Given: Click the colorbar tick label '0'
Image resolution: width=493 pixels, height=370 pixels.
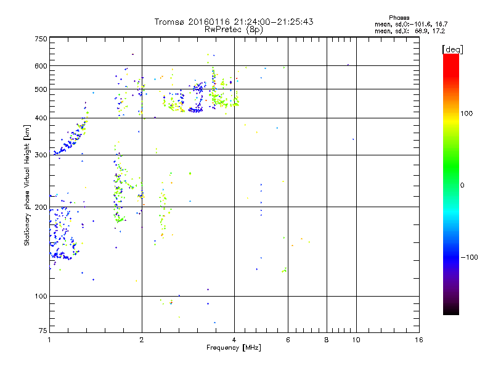Looking at the screenshot, I should pos(462,186).
